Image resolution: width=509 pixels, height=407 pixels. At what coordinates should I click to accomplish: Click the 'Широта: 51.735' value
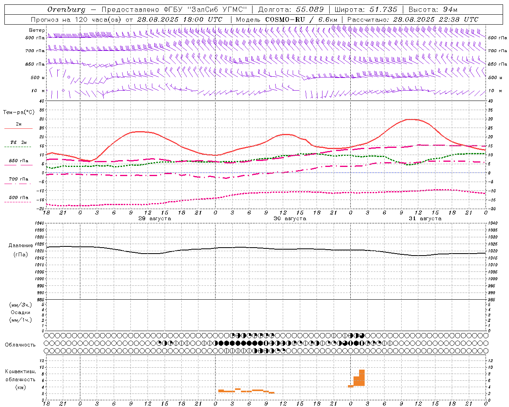click(x=366, y=10)
